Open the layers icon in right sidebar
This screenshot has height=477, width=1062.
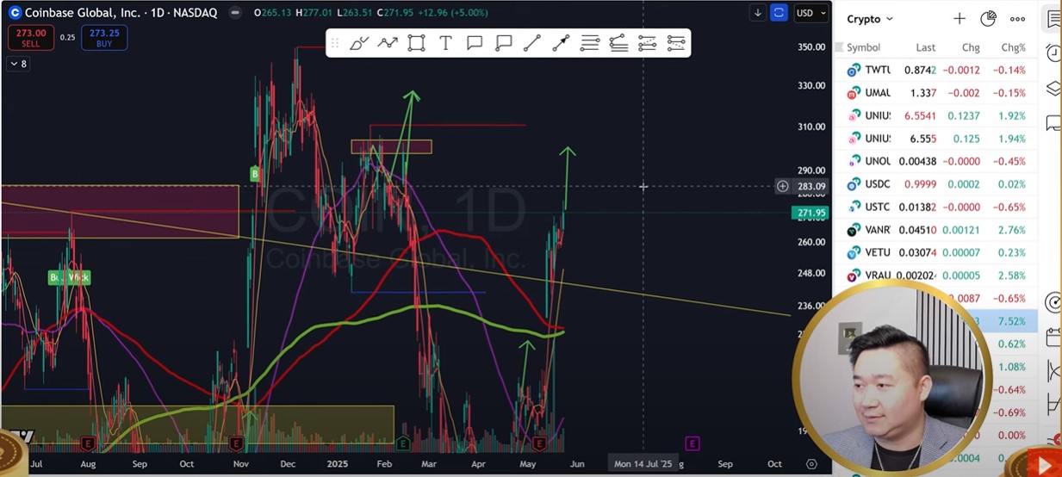pos(1053,89)
